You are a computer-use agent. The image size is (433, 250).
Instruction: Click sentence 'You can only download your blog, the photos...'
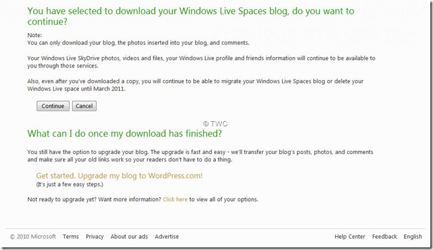click(x=138, y=43)
